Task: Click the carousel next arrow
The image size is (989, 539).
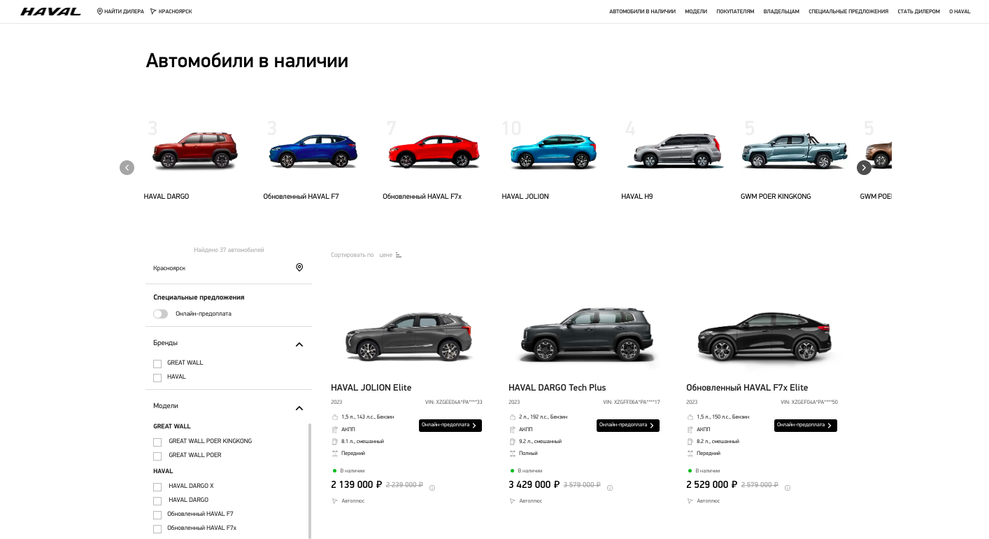Action: click(864, 167)
